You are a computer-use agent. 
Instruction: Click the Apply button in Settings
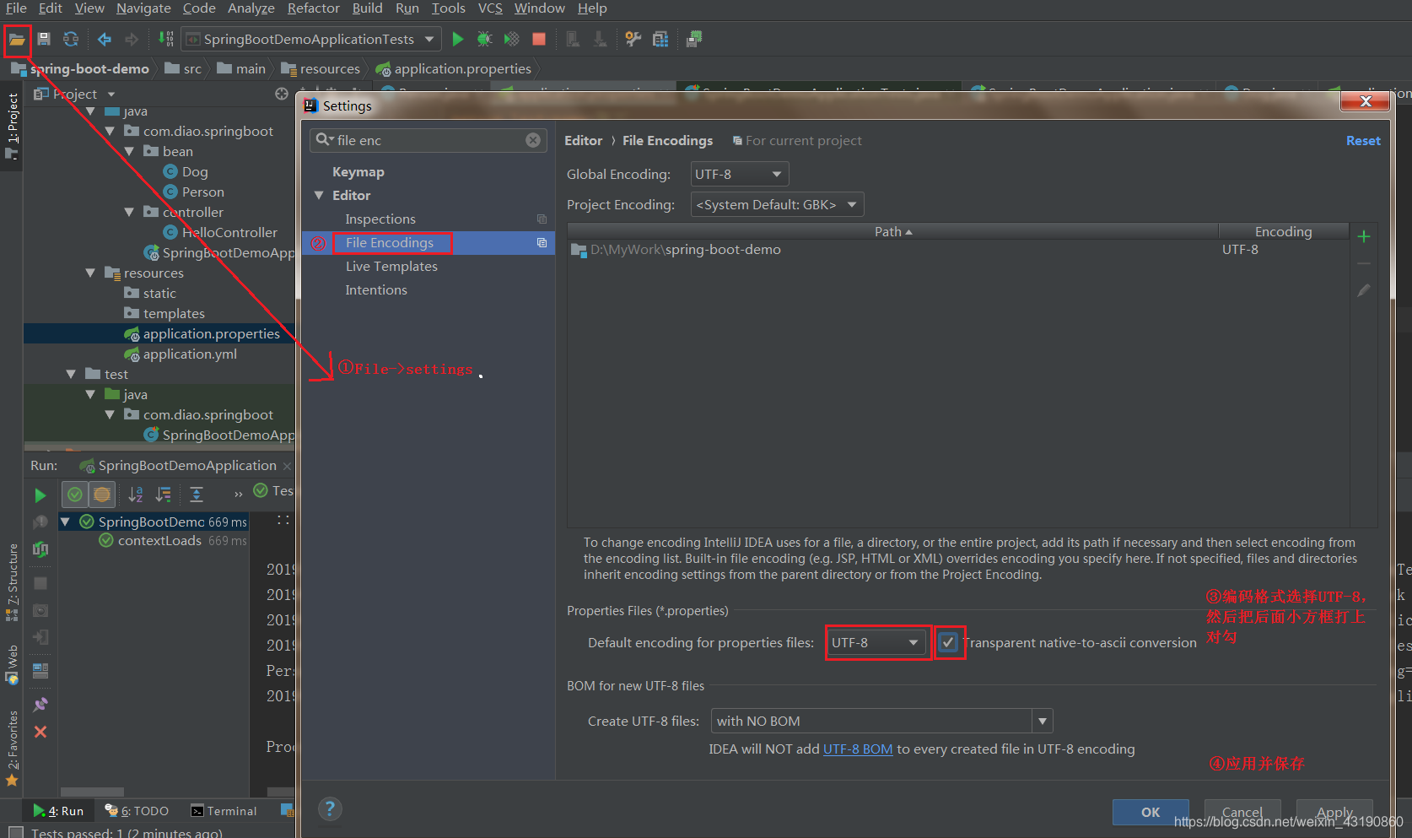point(1334,812)
